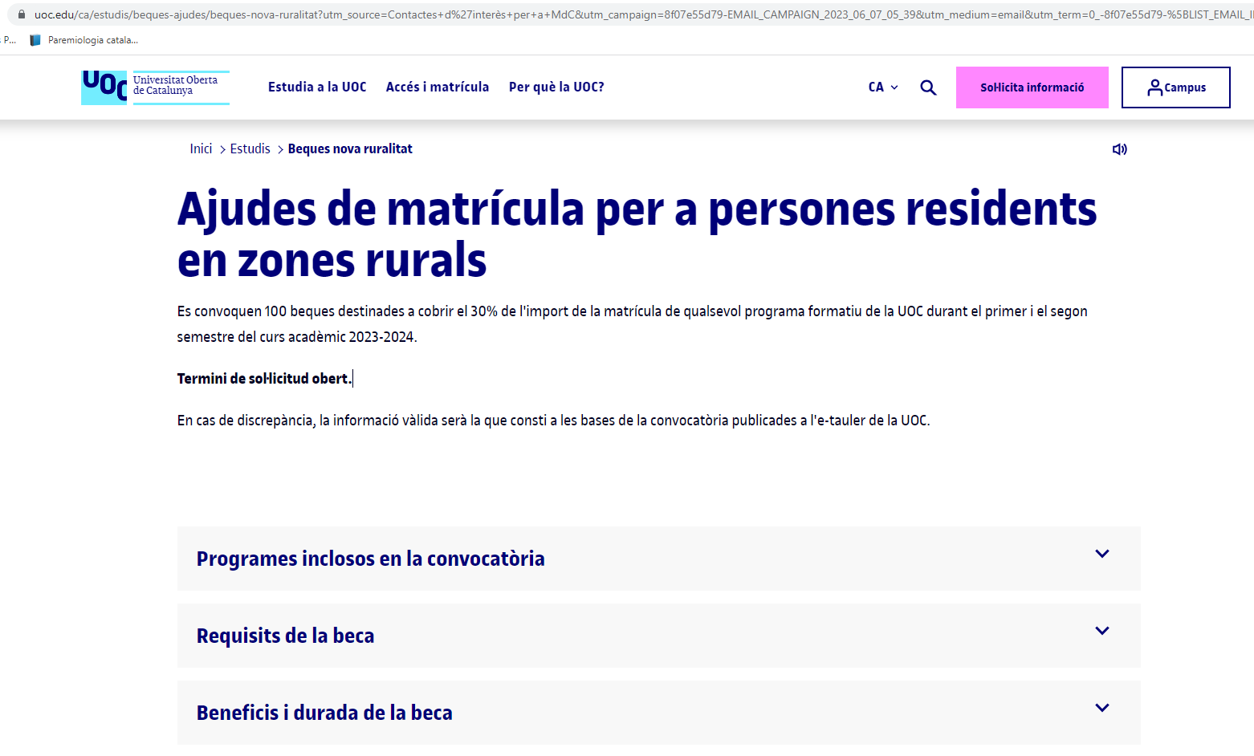Screen dimensions: 1254x756
Task: Open the search magnifier icon
Action: [928, 87]
